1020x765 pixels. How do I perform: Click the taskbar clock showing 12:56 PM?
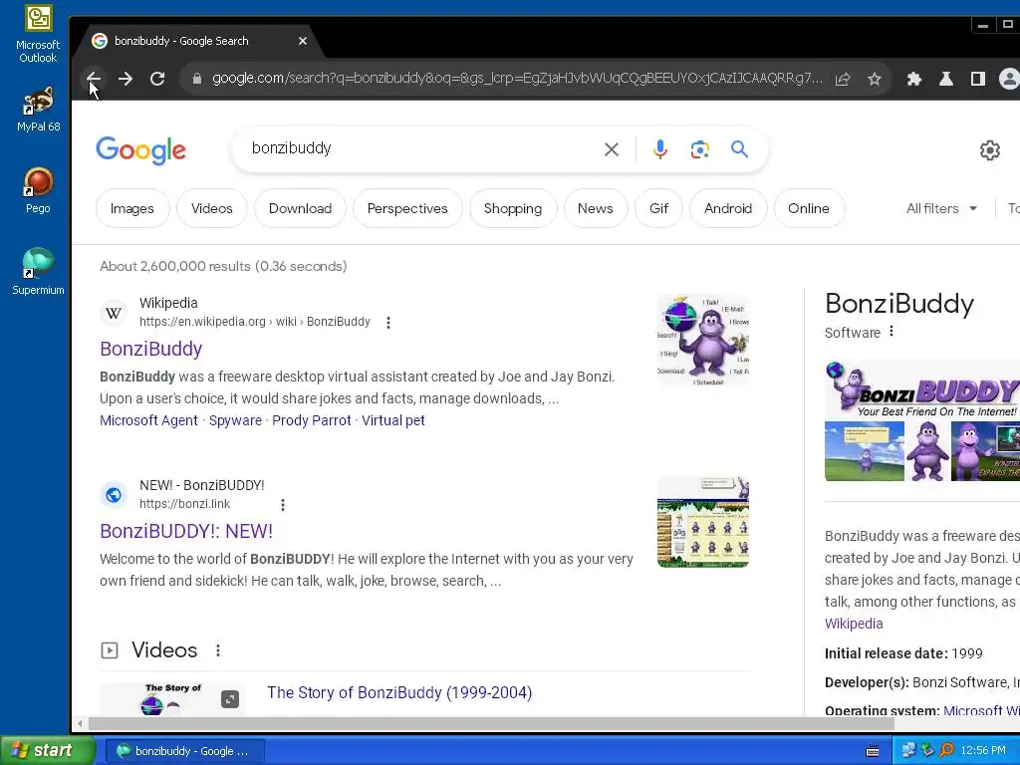pos(983,751)
